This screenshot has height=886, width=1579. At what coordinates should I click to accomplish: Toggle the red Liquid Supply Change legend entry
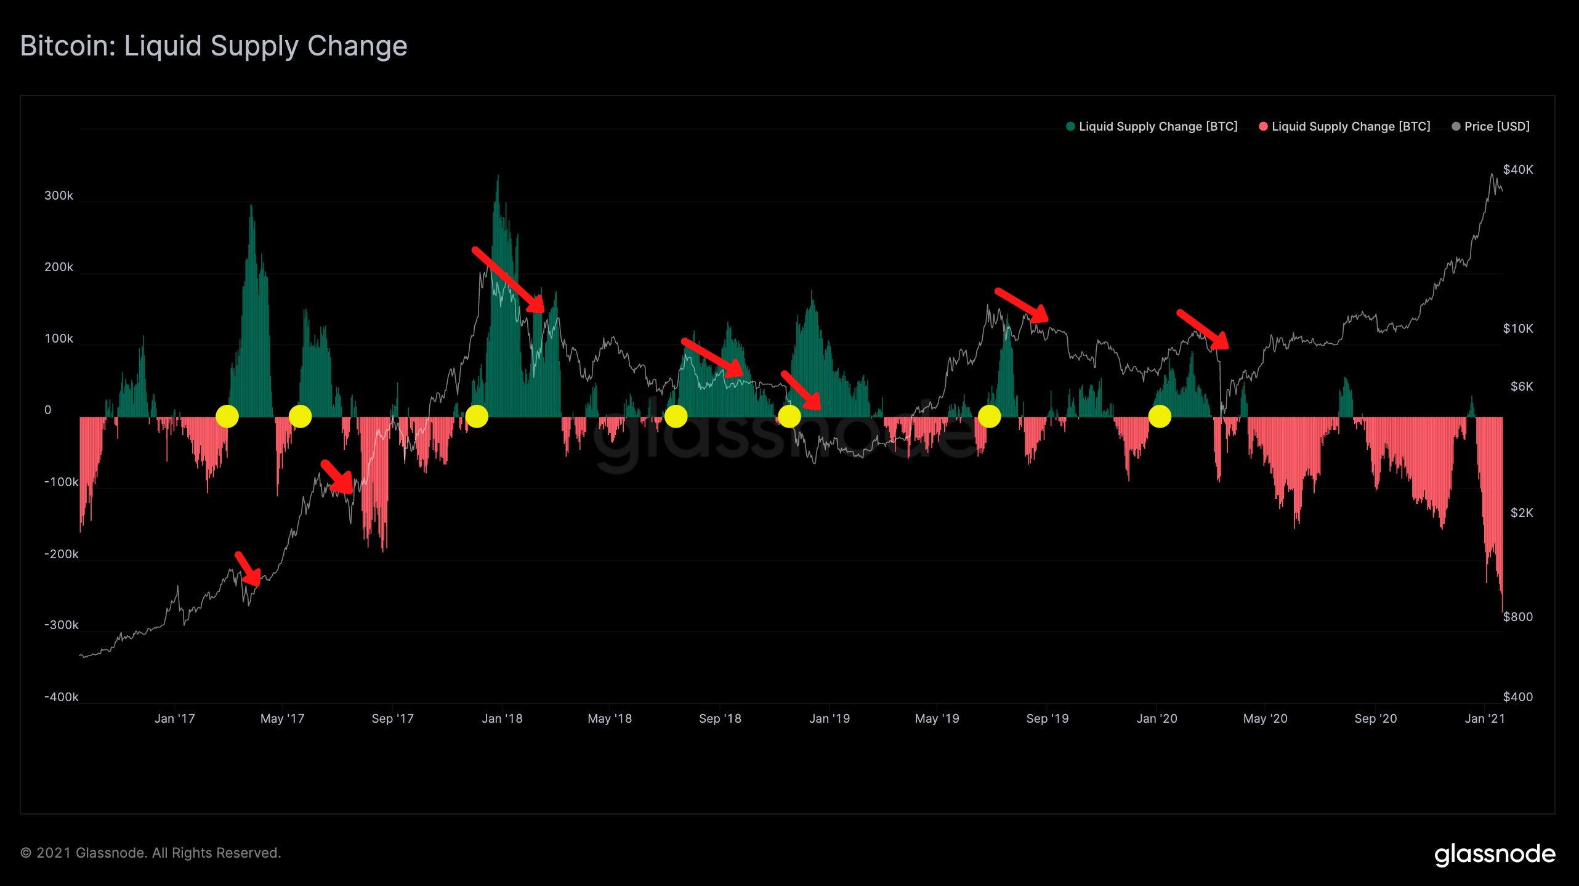[1344, 126]
